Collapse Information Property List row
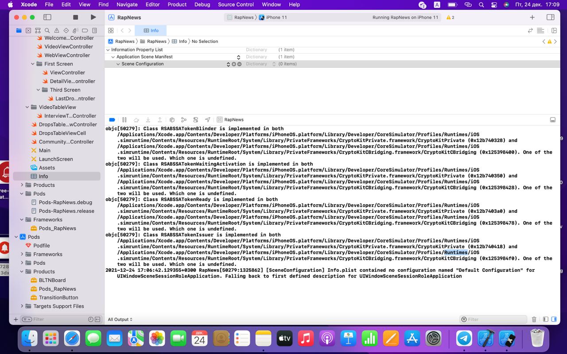This screenshot has height=354, width=567. click(108, 50)
